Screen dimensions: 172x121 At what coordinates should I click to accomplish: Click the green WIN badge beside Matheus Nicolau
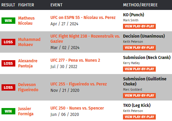pyautogui.click(x=8, y=21)
